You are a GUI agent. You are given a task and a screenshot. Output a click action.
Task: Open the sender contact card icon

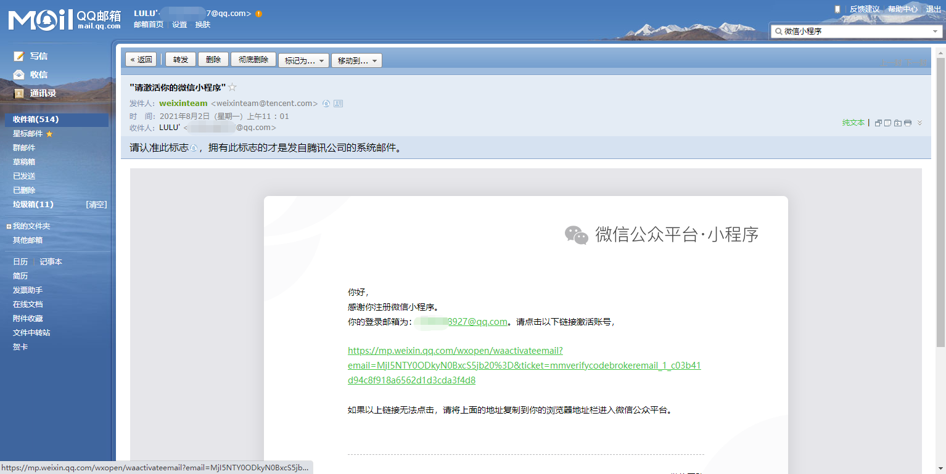pyautogui.click(x=338, y=104)
